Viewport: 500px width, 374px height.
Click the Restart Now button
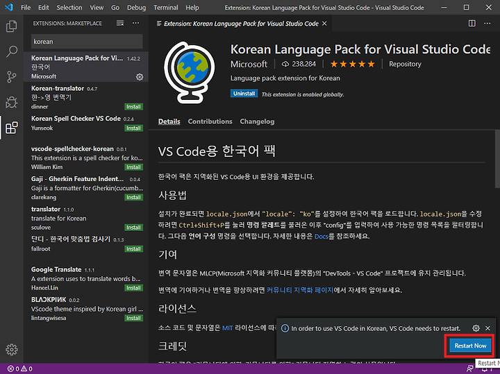(x=470, y=346)
